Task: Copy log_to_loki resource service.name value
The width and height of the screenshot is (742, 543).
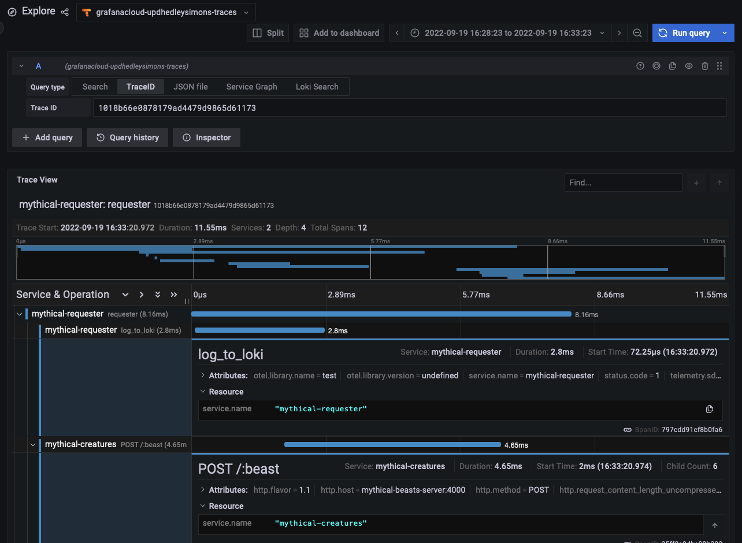Action: 710,409
